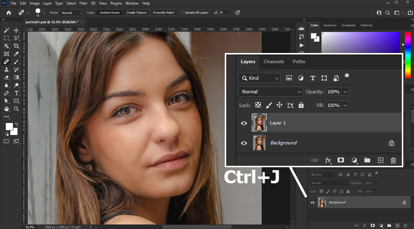The width and height of the screenshot is (414, 229).
Task: Toggle lock transparent pixels in enlarged panel
Action: tap(258, 105)
